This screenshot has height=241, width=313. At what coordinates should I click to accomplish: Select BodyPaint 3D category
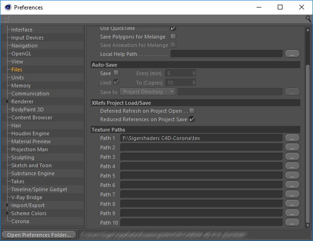pyautogui.click(x=27, y=109)
